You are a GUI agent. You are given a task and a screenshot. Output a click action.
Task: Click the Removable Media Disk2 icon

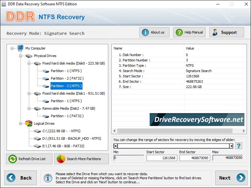[37, 108]
